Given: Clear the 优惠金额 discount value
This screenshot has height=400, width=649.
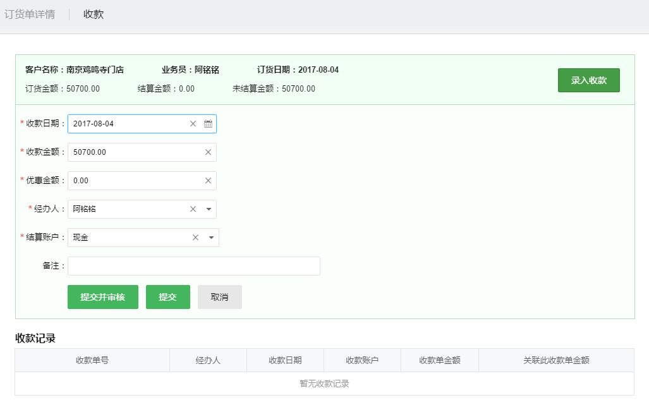Looking at the screenshot, I should pos(208,181).
